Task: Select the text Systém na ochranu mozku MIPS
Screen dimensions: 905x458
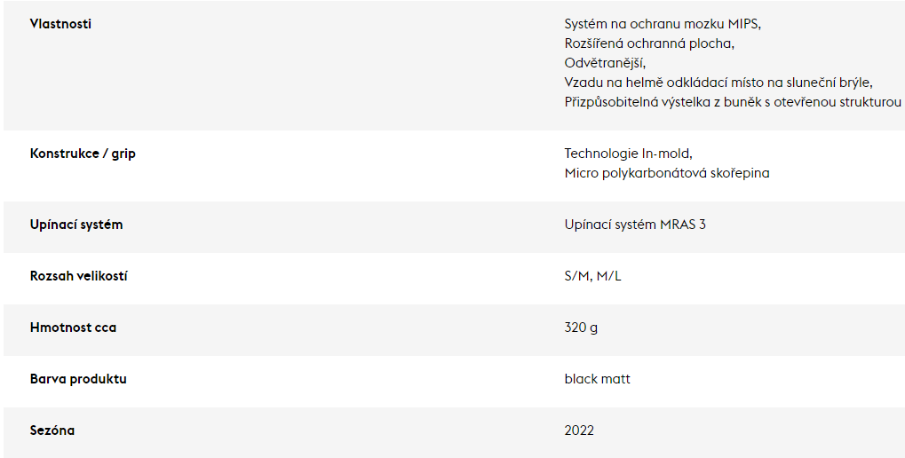Action: coord(663,24)
